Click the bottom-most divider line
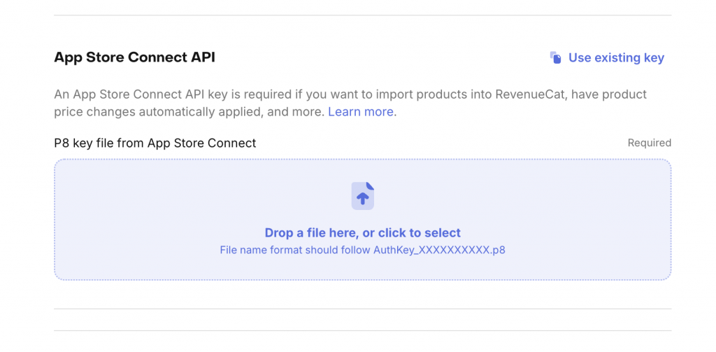 click(x=362, y=330)
